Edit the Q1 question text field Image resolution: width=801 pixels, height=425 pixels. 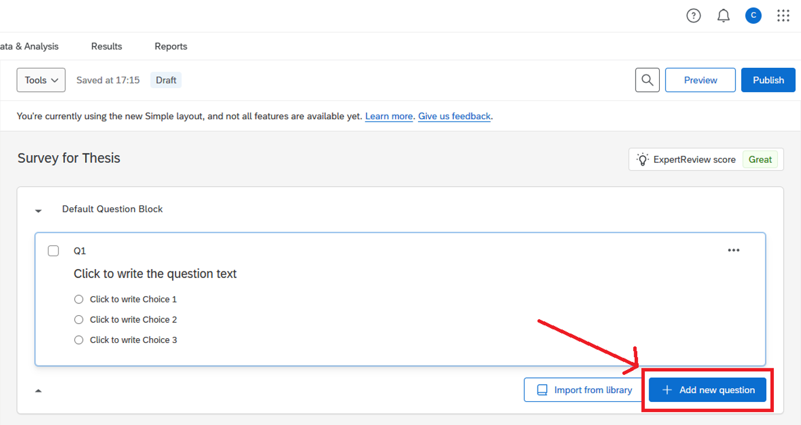click(155, 274)
